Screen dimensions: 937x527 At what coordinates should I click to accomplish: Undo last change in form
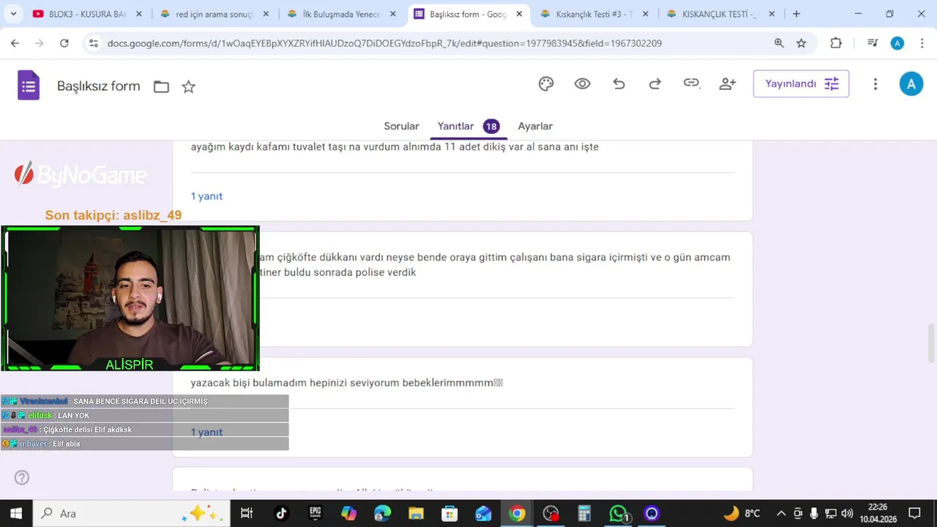[x=619, y=84]
